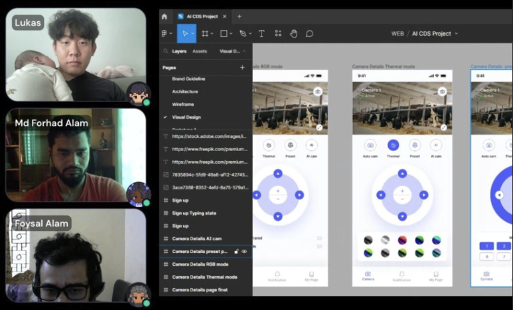Viewport: 513px width, 310px height.
Task: Open a new tab with plus
Action: (239, 17)
